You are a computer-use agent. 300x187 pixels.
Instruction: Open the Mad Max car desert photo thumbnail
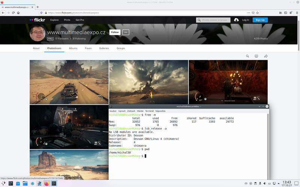(69, 82)
